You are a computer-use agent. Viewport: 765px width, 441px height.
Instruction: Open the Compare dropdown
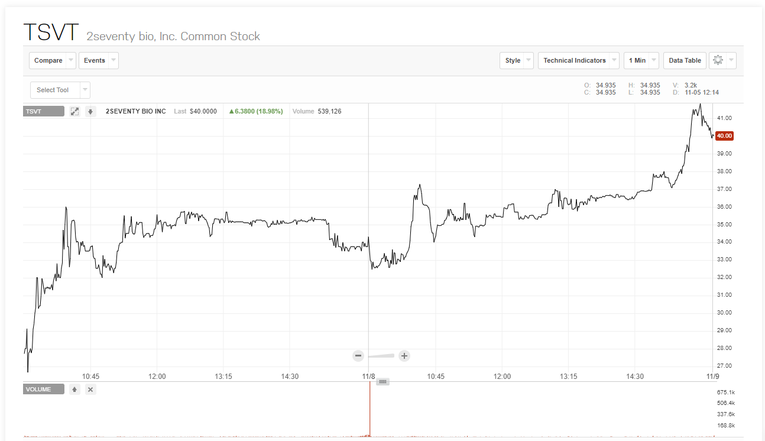53,60
